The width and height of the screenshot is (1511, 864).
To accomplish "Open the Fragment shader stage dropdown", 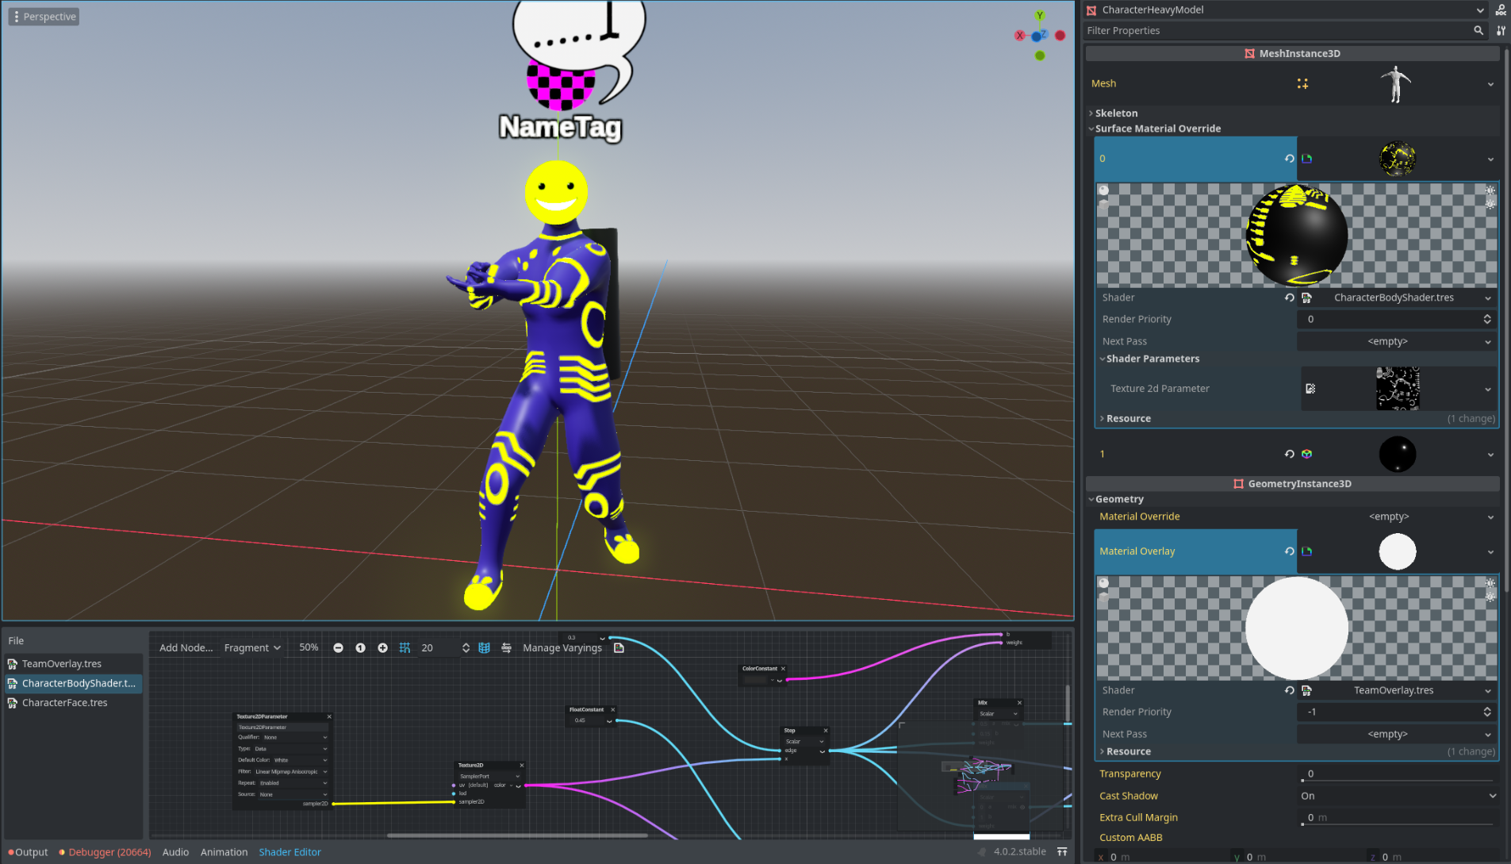I will (251, 647).
